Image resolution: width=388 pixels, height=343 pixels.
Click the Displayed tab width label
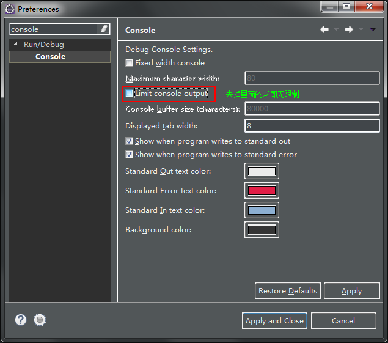tap(161, 126)
